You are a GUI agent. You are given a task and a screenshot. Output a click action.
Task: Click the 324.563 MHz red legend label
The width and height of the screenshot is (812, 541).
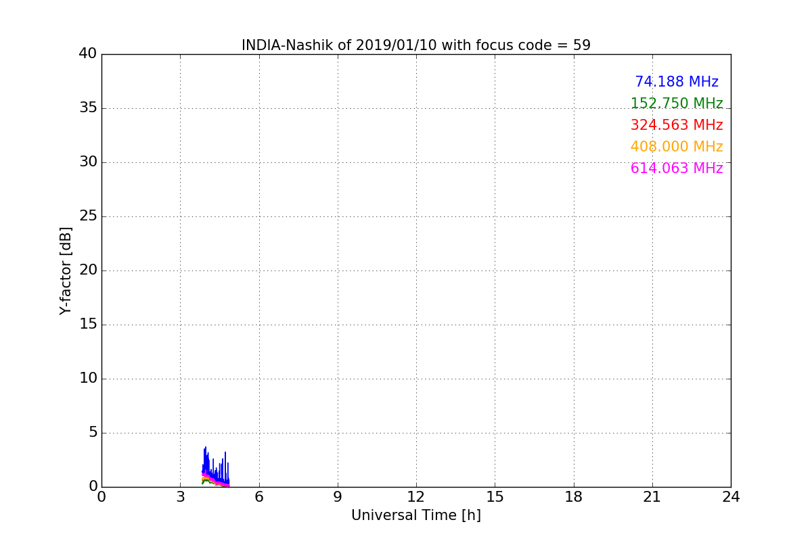[x=676, y=125]
